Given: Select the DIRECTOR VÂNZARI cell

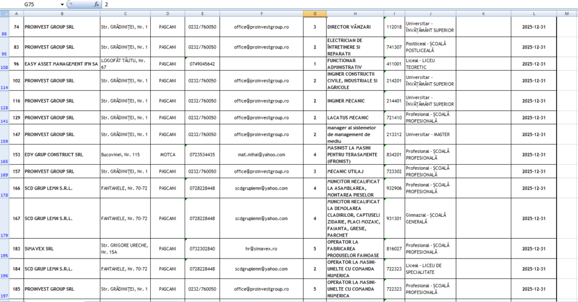Looking at the screenshot, I should 354,27.
